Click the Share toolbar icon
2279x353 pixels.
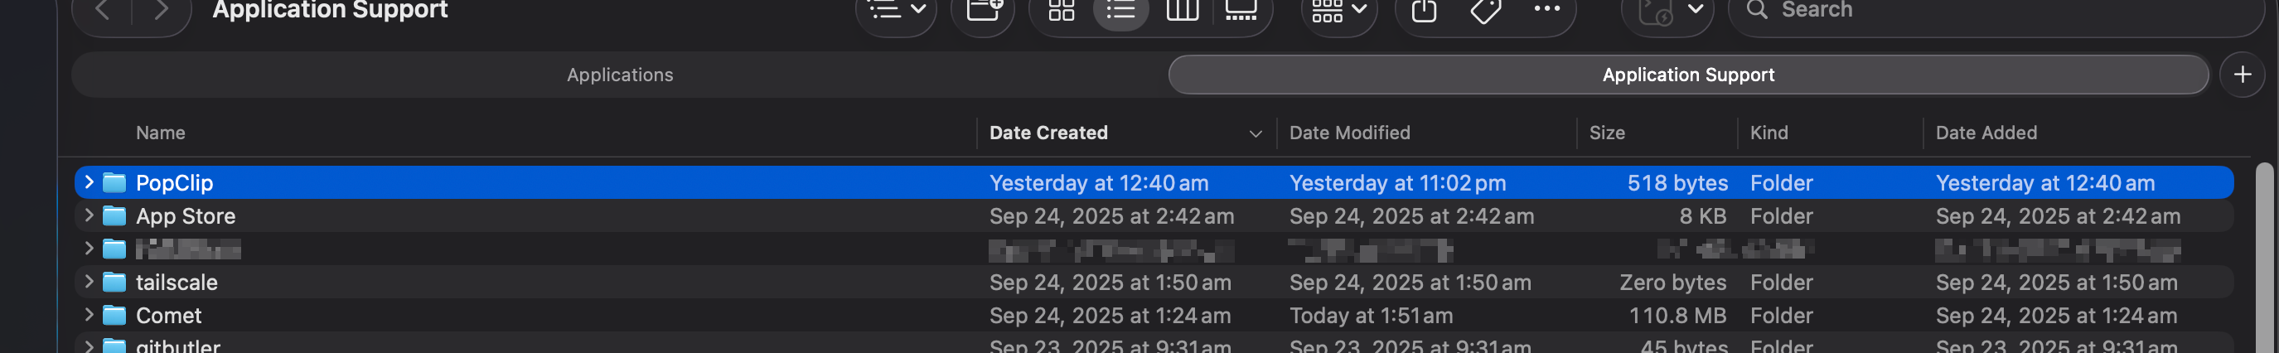pos(1424,11)
